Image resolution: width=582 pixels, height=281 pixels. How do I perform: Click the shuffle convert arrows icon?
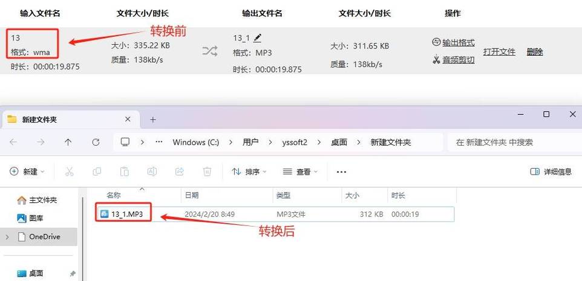pyautogui.click(x=210, y=51)
